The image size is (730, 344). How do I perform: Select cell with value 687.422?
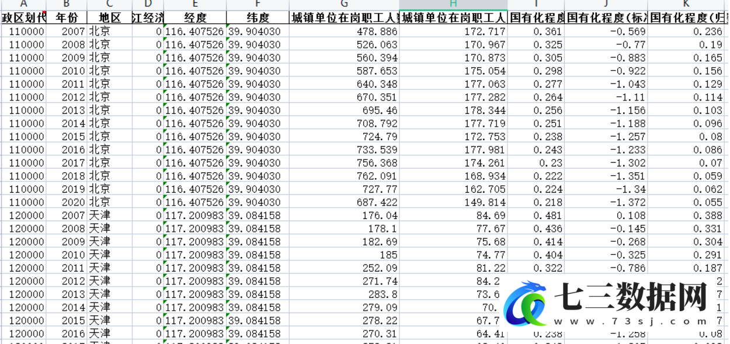(x=344, y=202)
